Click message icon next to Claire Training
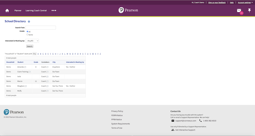The image size is (255, 136). click(x=30, y=72)
